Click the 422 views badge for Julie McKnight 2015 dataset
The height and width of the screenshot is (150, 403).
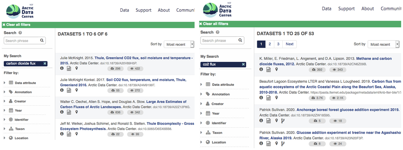[x=135, y=68]
